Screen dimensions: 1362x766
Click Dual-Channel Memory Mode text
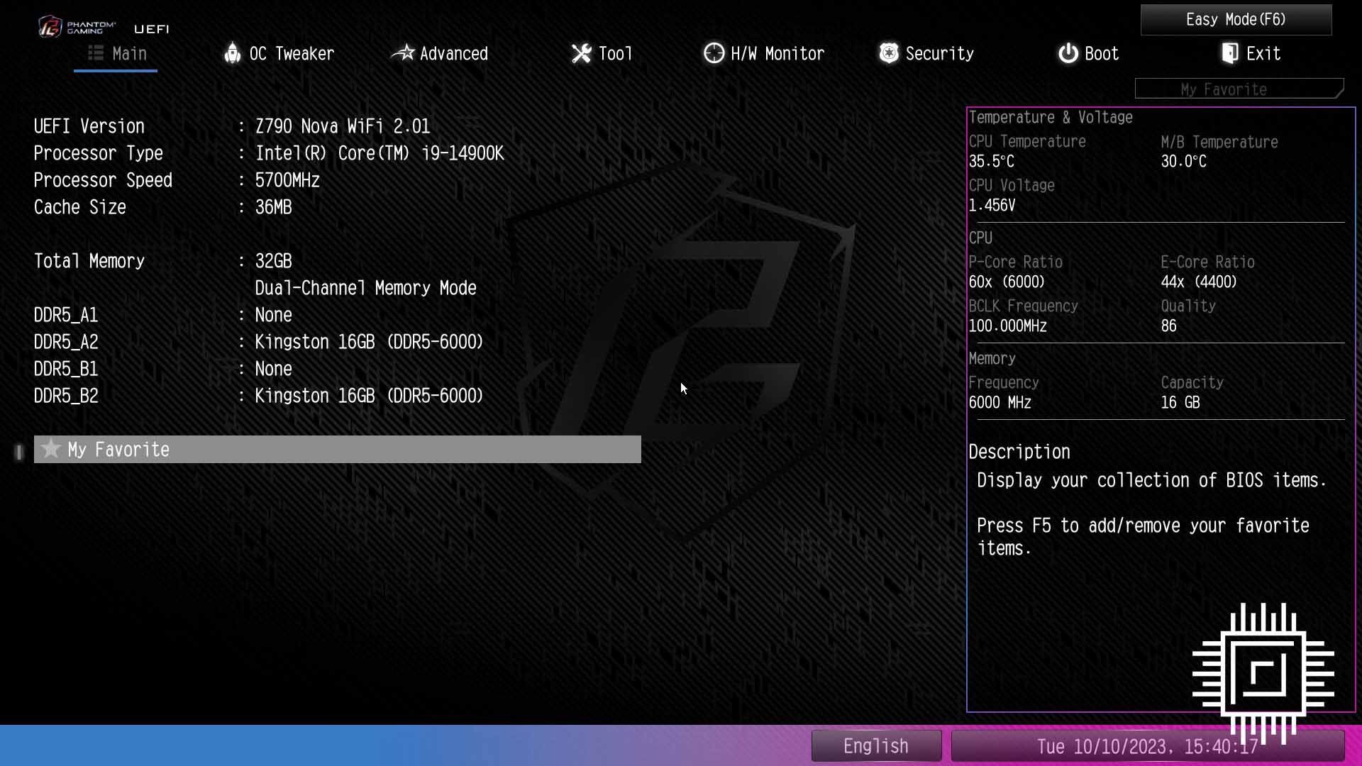[x=365, y=288]
